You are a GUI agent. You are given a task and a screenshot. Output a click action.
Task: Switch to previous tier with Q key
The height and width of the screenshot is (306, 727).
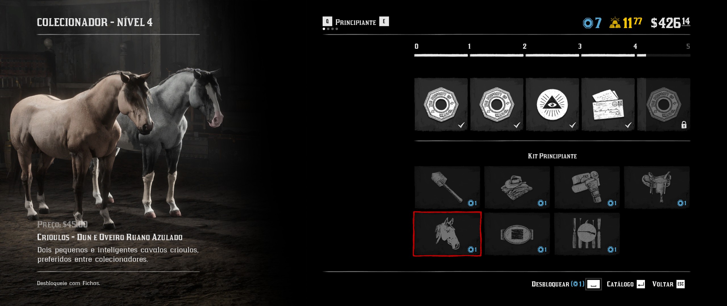point(327,22)
